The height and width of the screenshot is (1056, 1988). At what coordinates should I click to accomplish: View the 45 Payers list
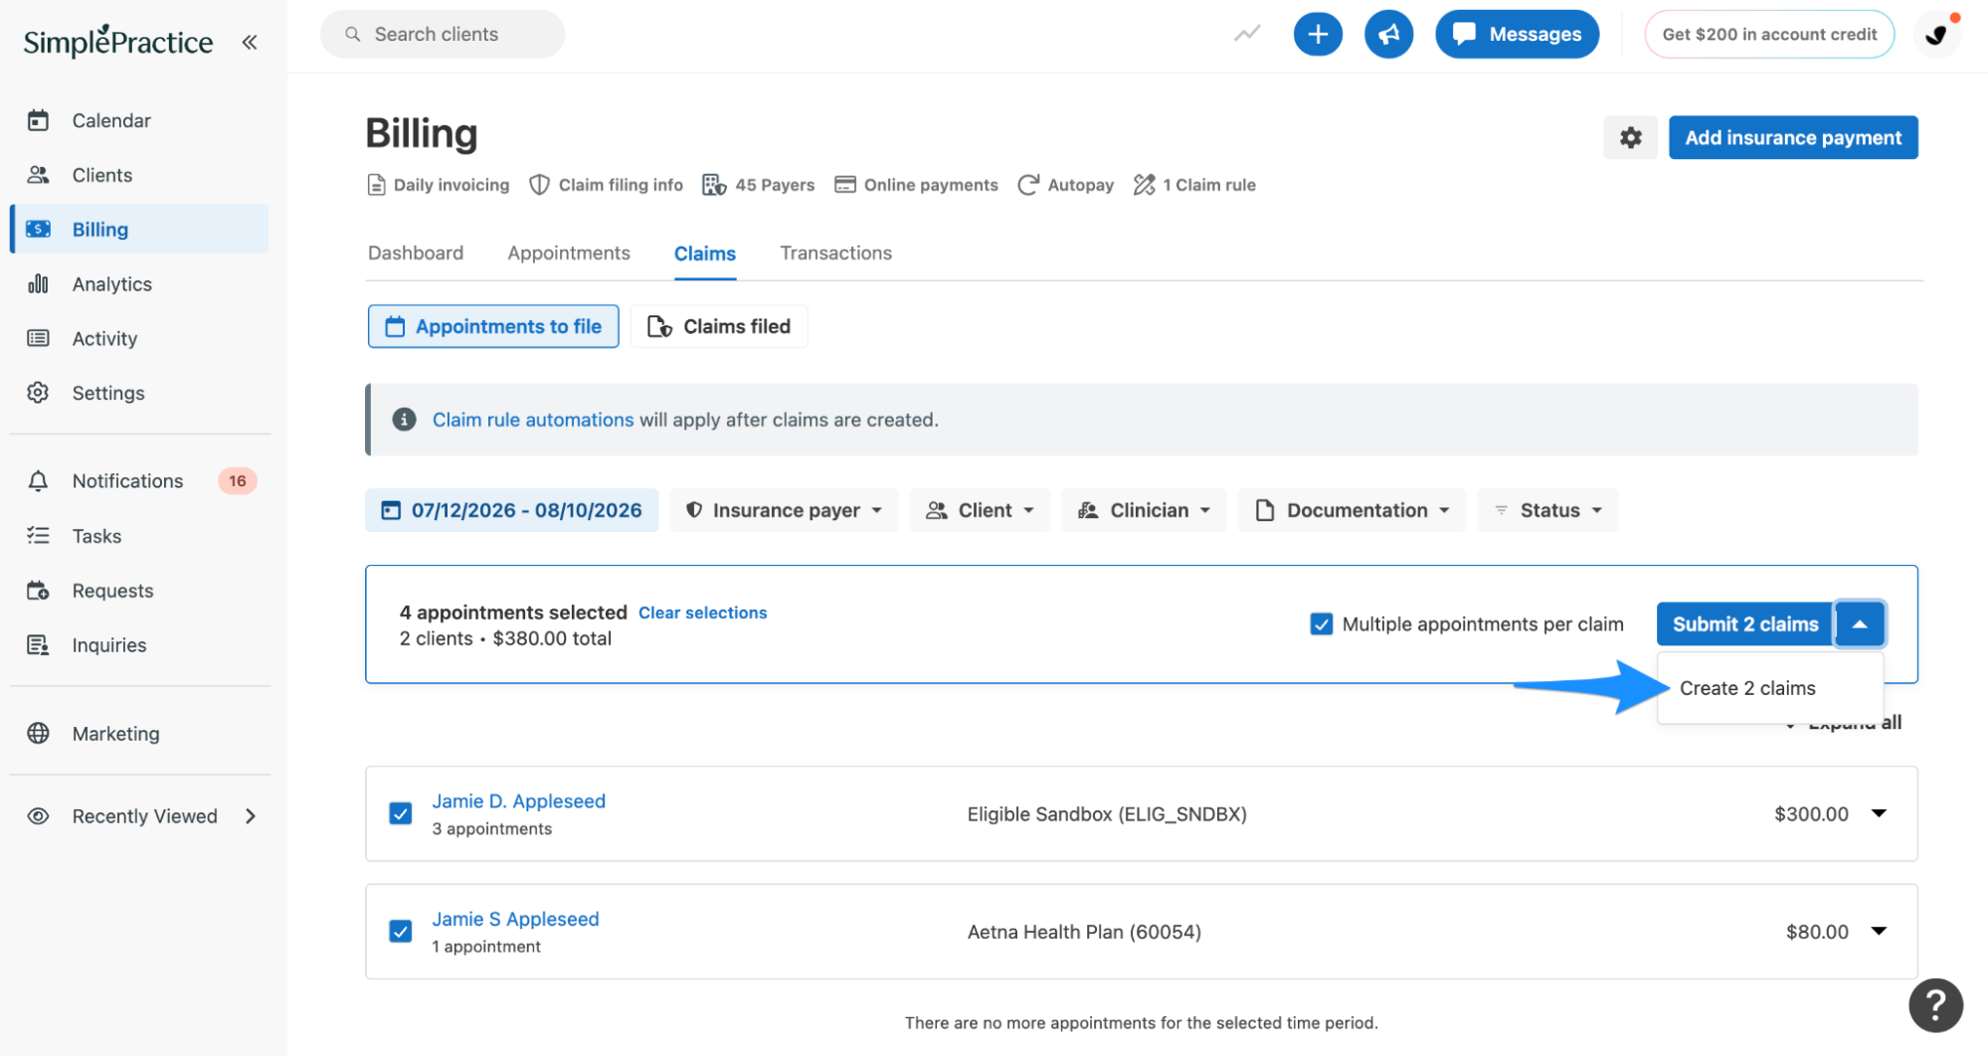click(758, 185)
